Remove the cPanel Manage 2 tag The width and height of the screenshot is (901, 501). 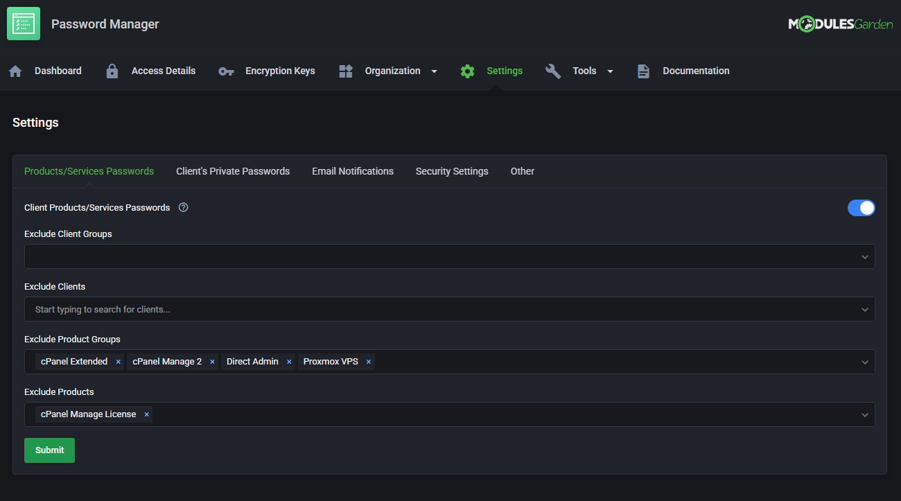pos(213,362)
